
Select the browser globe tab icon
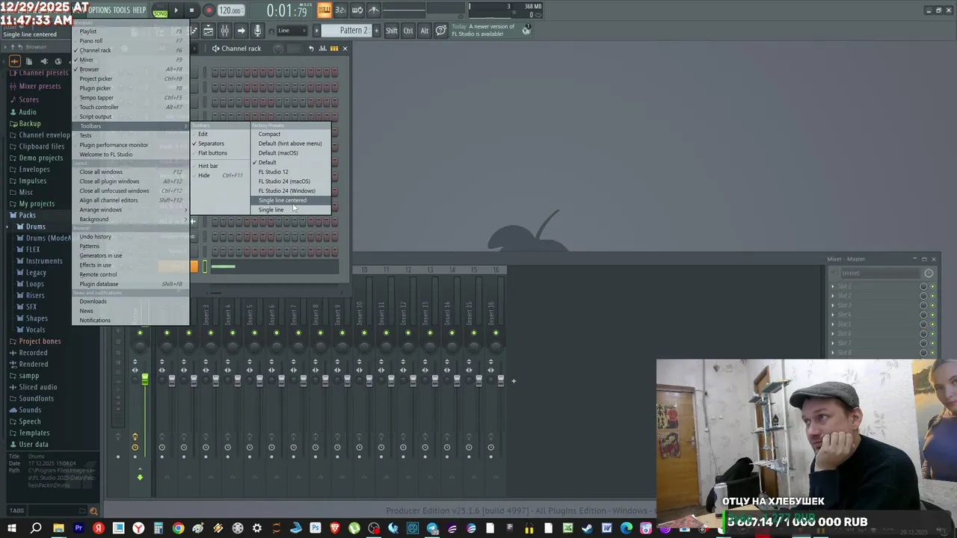tap(58, 61)
